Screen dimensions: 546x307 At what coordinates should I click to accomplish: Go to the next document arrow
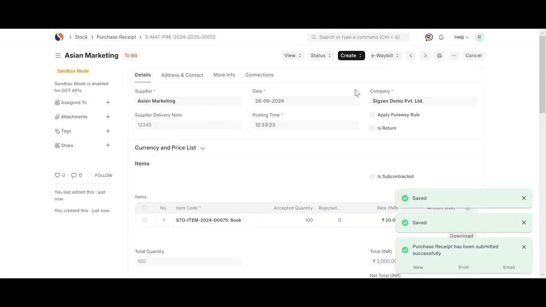[x=425, y=55]
